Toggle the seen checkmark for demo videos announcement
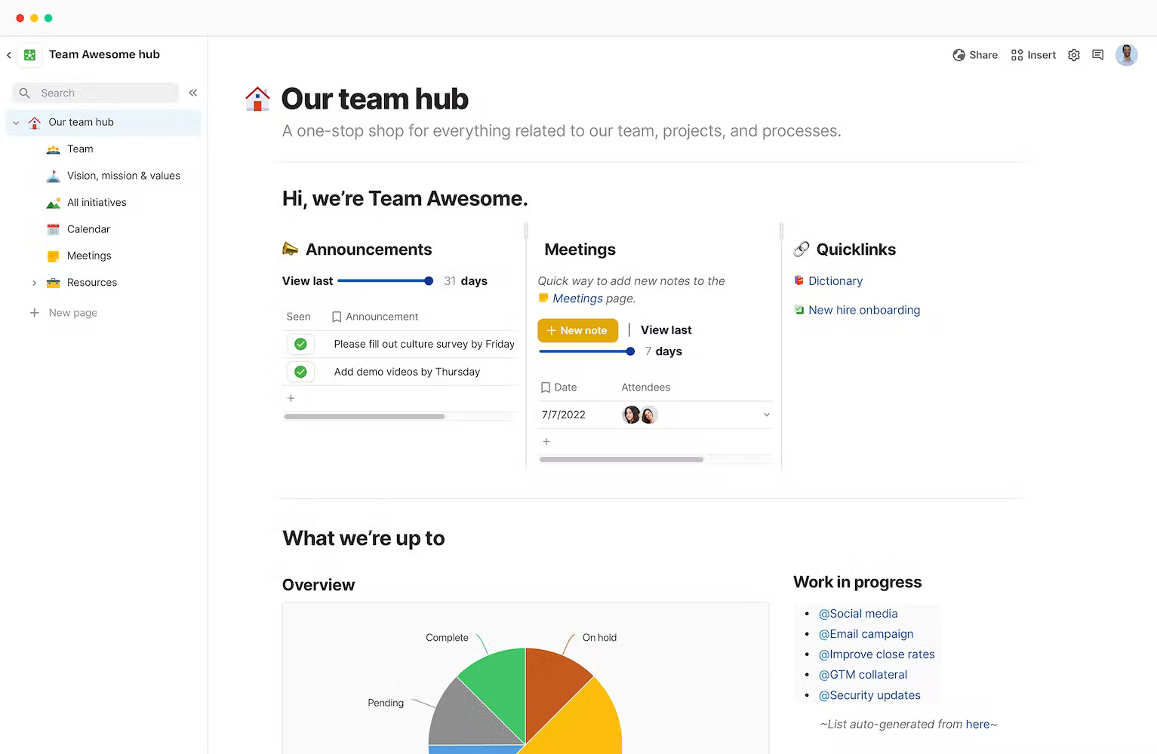 tap(300, 371)
